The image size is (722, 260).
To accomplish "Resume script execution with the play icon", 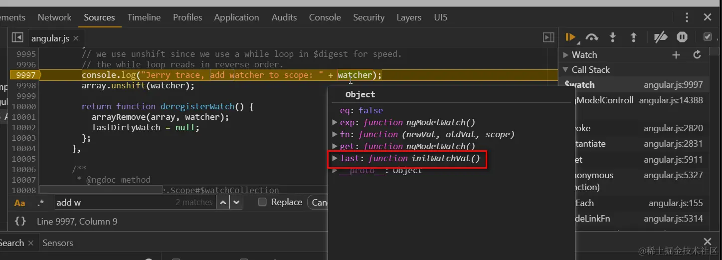I will 570,37.
